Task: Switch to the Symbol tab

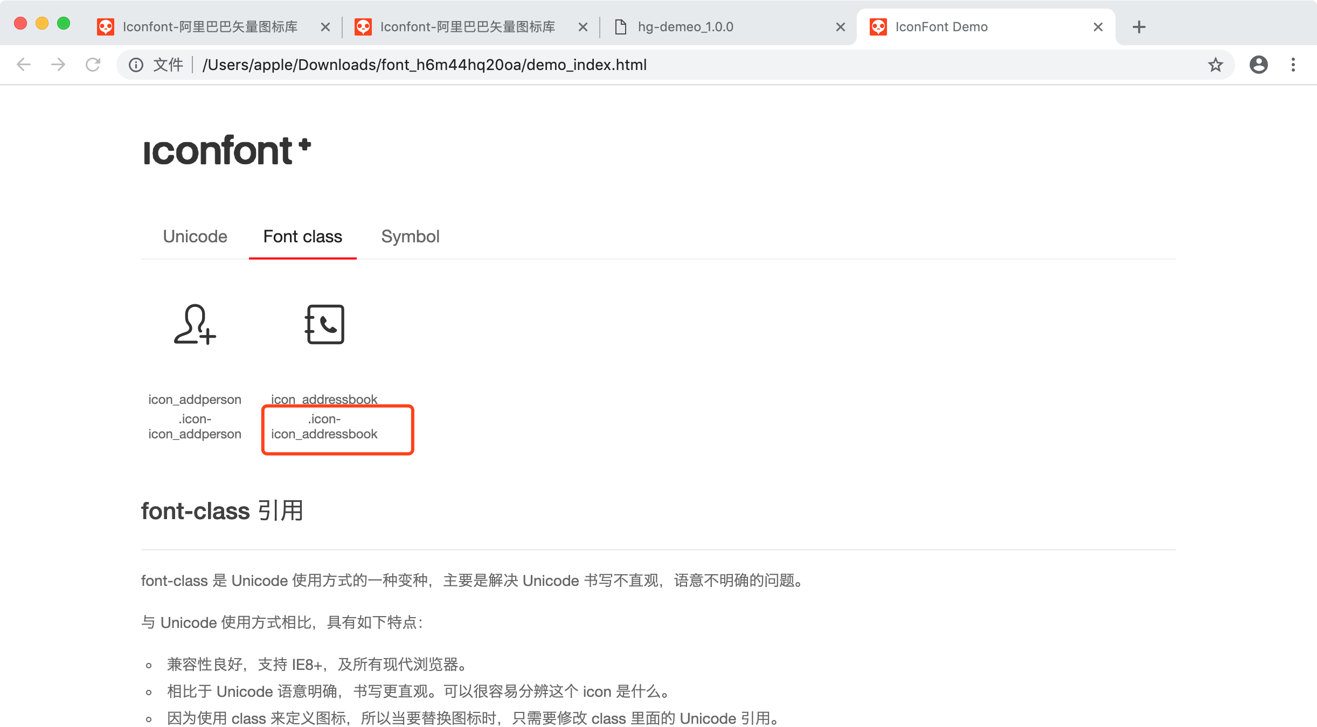Action: tap(410, 236)
